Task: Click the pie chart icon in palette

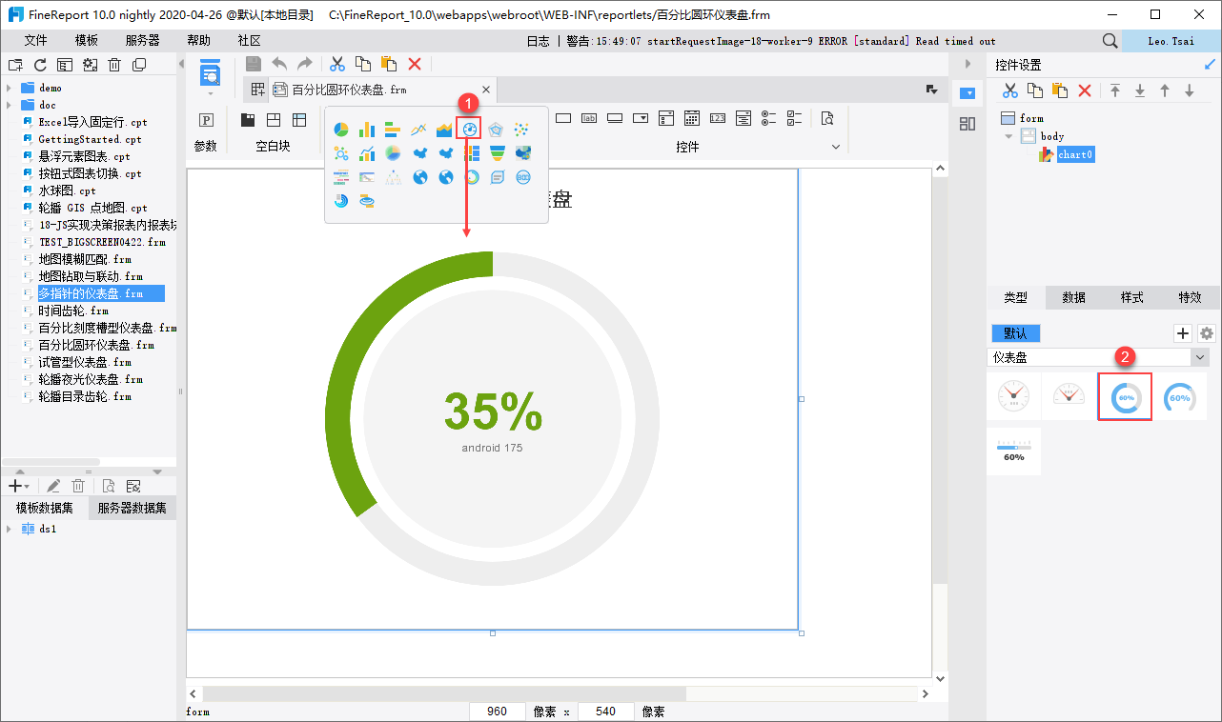Action: point(340,130)
